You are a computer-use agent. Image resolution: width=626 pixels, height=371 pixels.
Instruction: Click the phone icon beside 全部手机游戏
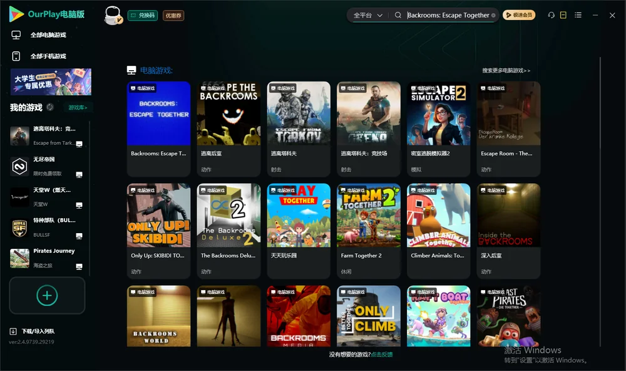pyautogui.click(x=16, y=56)
